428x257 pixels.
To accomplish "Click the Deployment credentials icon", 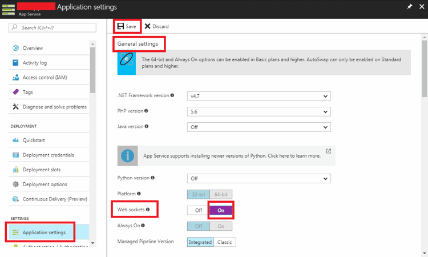I will tap(16, 155).
